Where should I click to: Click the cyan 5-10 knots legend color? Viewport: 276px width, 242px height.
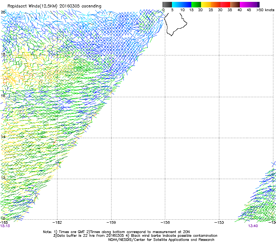[x=176, y=4]
